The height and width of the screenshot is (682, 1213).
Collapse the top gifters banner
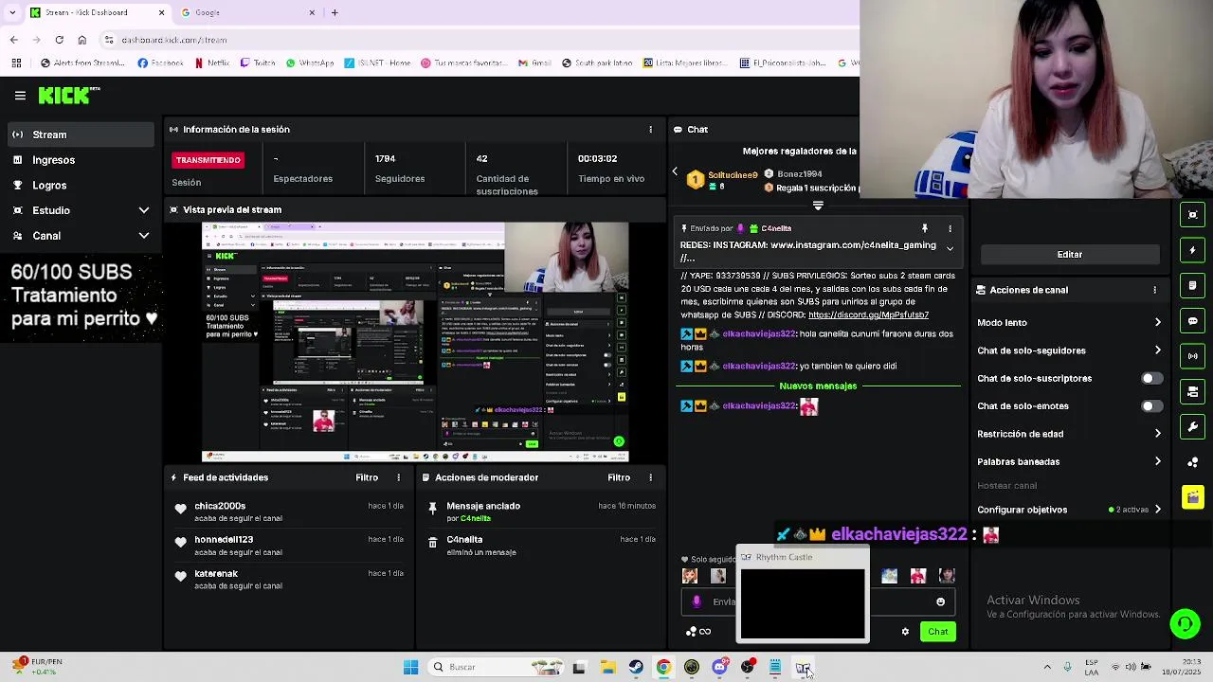pyautogui.click(x=818, y=206)
